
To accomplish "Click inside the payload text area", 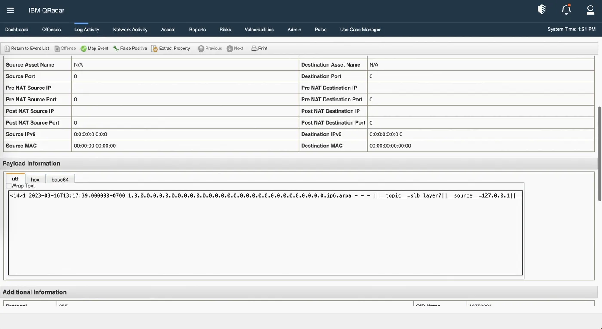I will [x=265, y=233].
